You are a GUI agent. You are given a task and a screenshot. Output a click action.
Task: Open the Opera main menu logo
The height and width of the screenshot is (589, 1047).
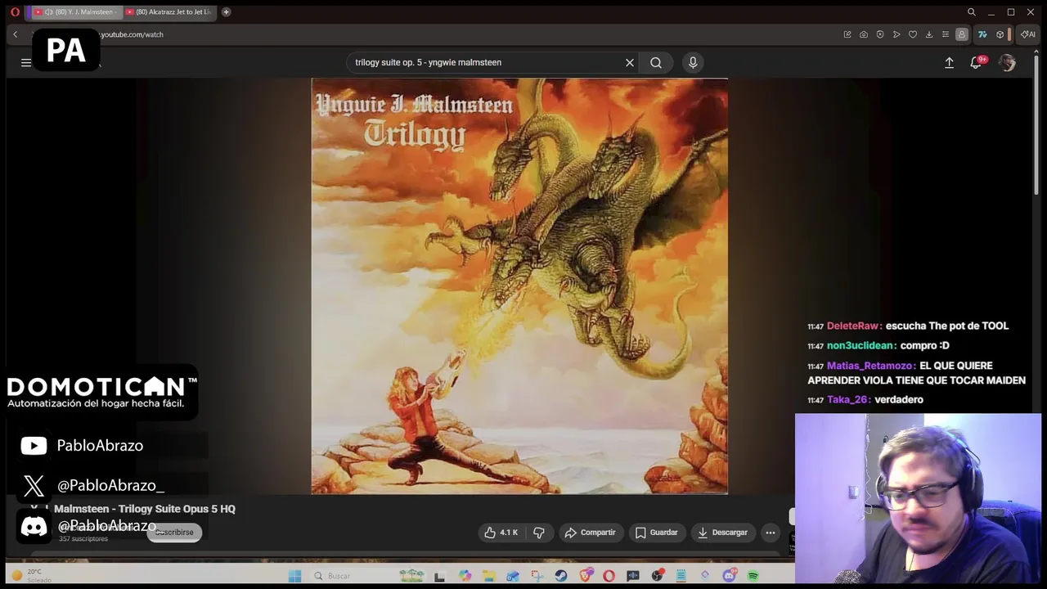pyautogui.click(x=15, y=11)
